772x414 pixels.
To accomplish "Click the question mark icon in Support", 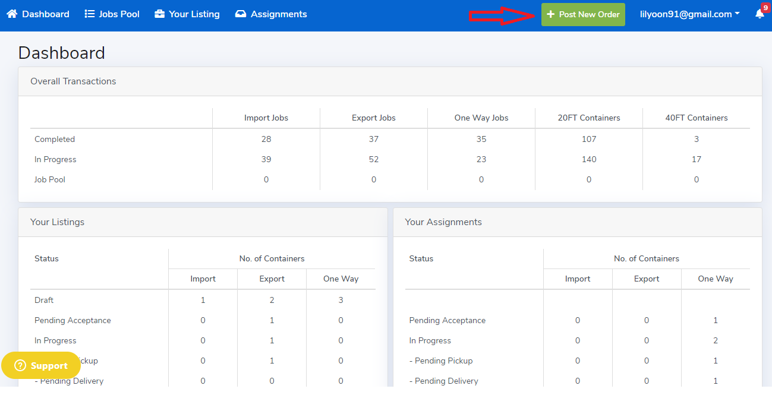I will (x=20, y=365).
